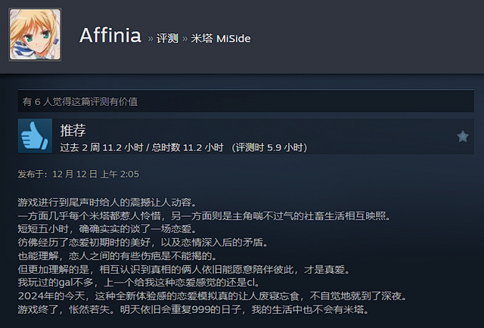This screenshot has width=484, height=328.
Task: Click the line starting 彷佛经历了恋爱初期
Action: point(143,242)
